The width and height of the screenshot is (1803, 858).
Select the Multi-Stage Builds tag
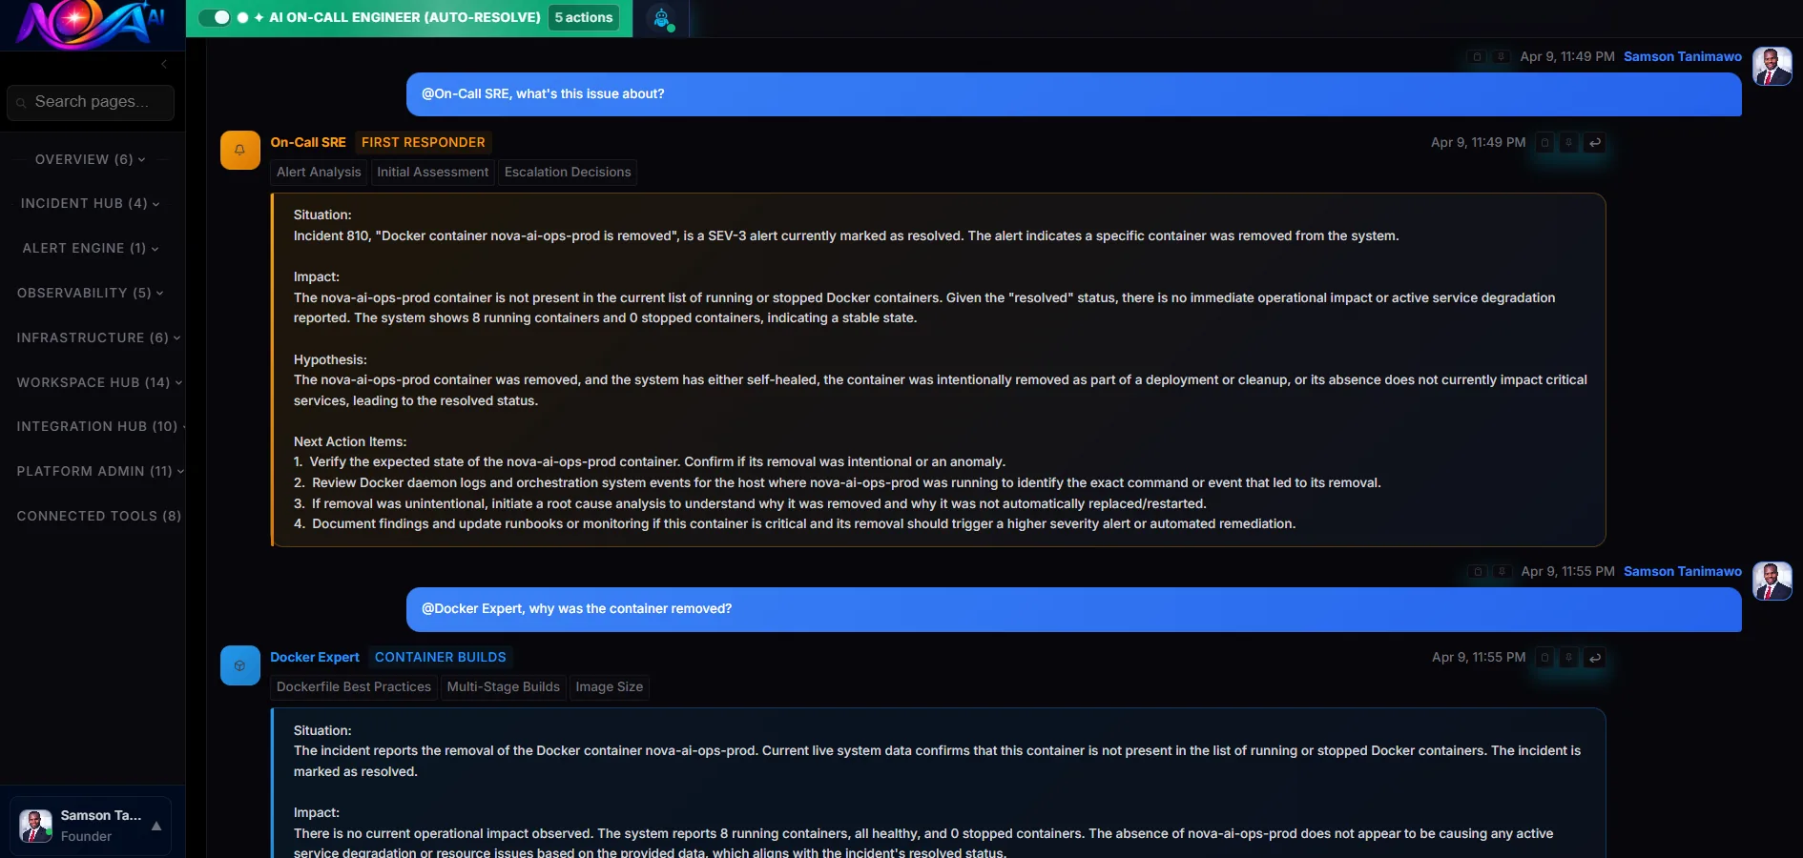pos(503,687)
